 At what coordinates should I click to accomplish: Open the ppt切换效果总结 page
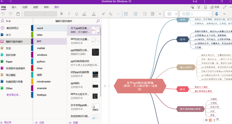(84, 63)
